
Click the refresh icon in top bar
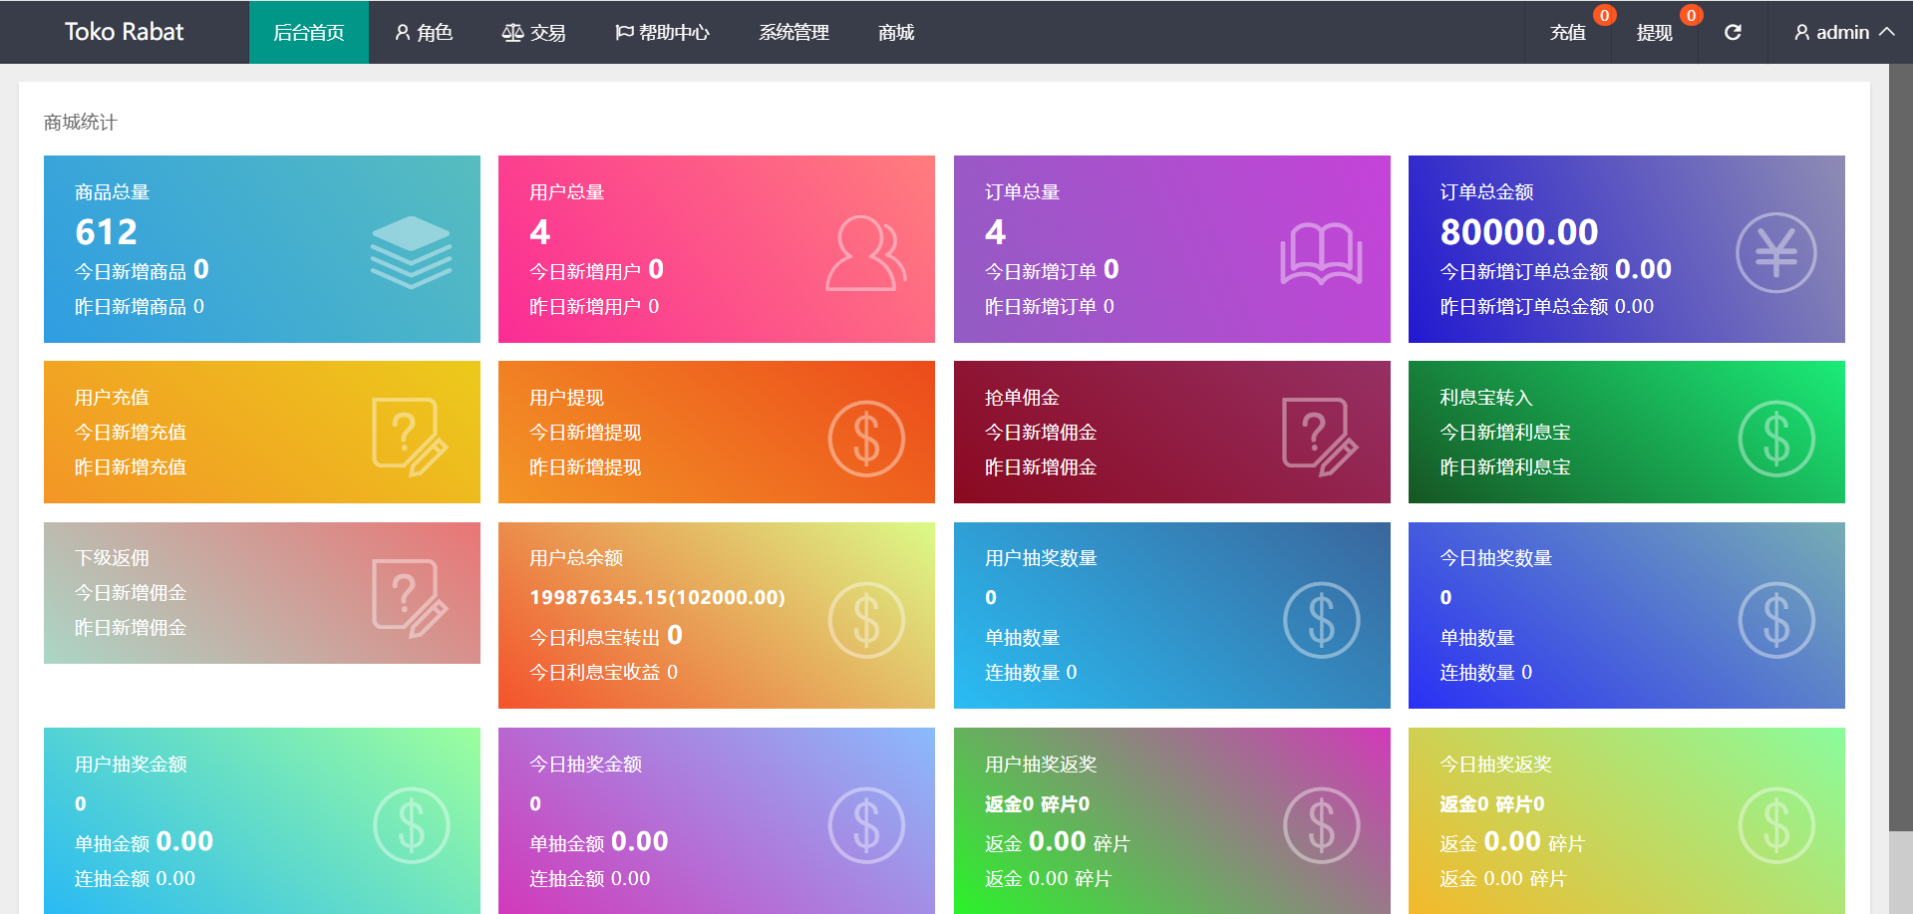coord(1733,32)
